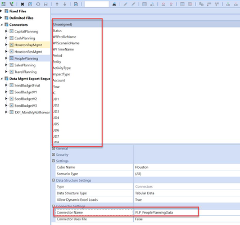This screenshot has height=225, width=240.
Task: Expand the CapitalPlanning connector arrow
Action: pos(6,31)
